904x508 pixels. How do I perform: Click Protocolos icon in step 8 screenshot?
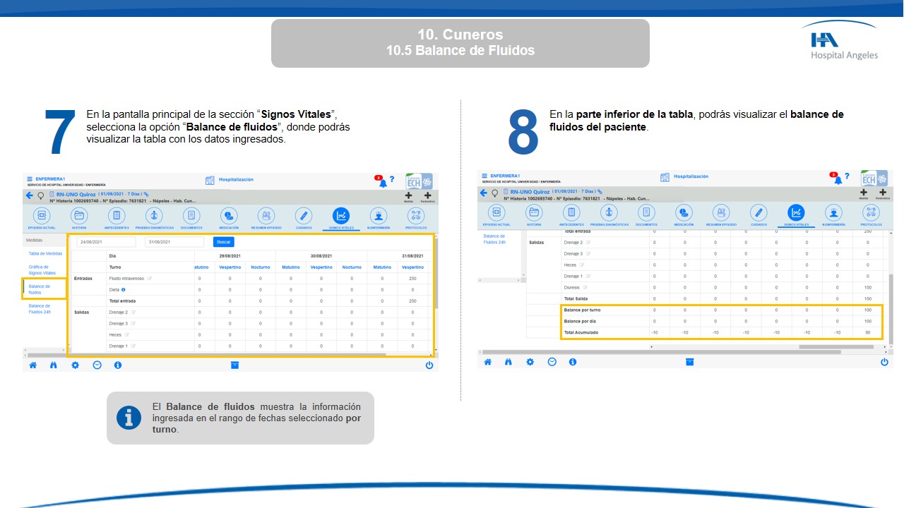point(871,212)
